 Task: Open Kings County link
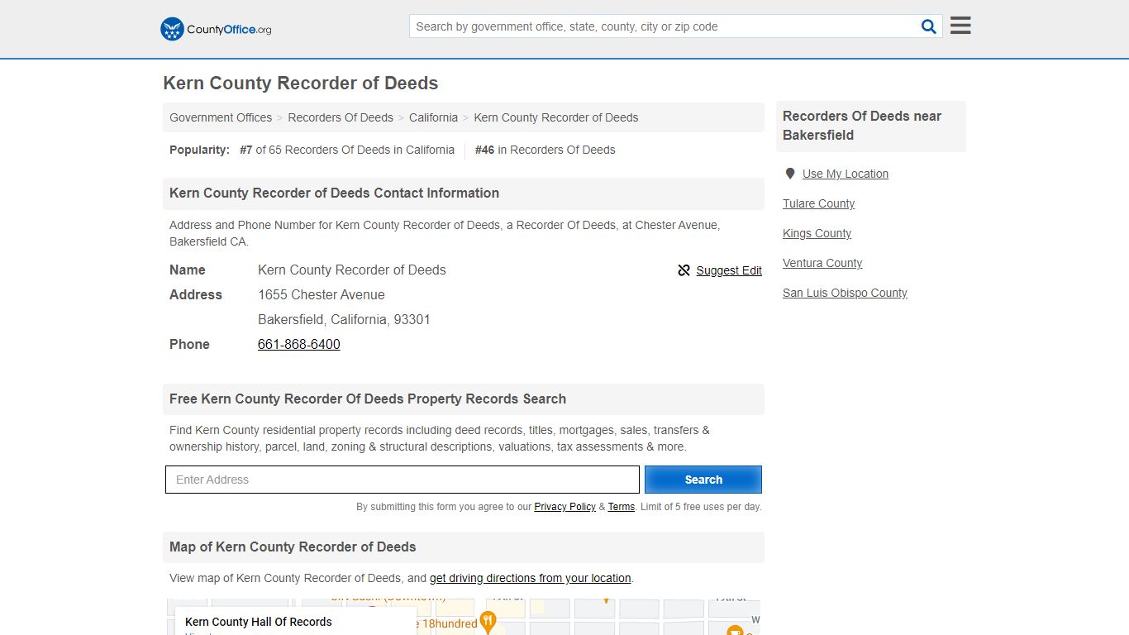[817, 233]
